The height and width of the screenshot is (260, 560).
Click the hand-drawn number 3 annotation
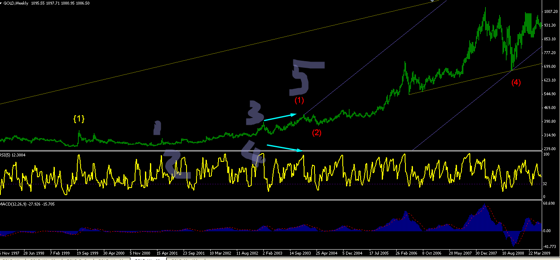point(254,113)
